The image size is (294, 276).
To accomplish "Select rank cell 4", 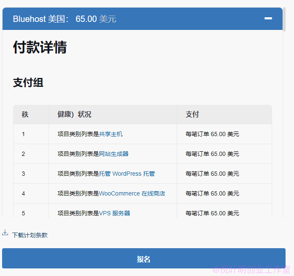I will pyautogui.click(x=31, y=193).
